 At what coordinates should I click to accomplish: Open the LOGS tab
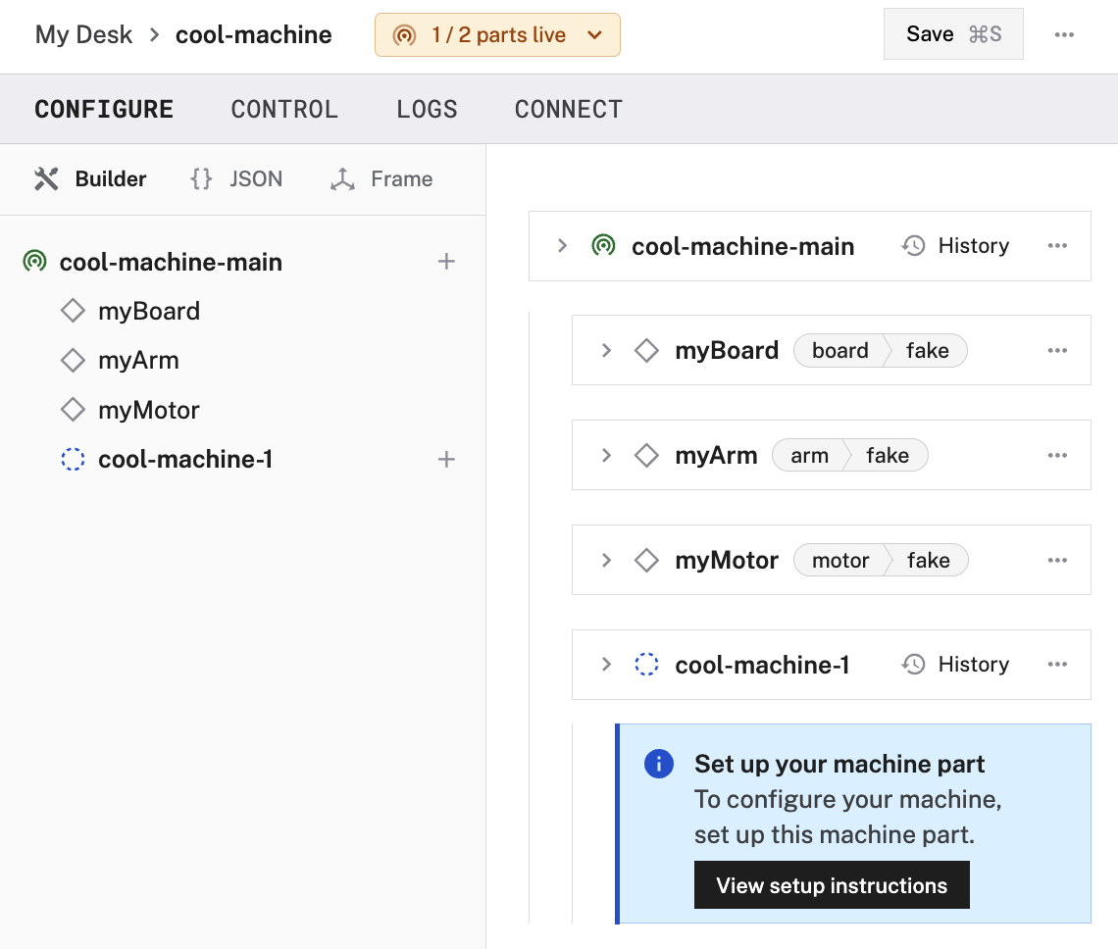click(x=428, y=109)
